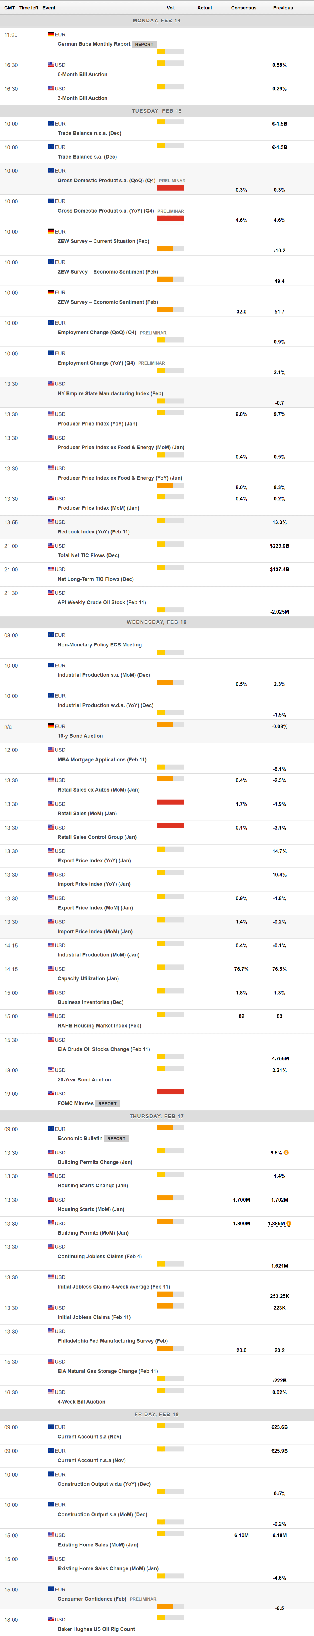Open the FOMC Minutes REPORT badge
This screenshot has width=314, height=1636.
tap(107, 1104)
